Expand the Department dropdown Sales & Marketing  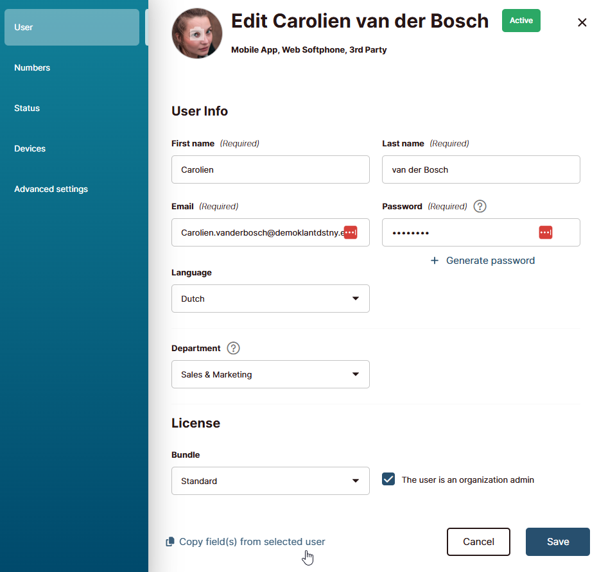point(270,374)
